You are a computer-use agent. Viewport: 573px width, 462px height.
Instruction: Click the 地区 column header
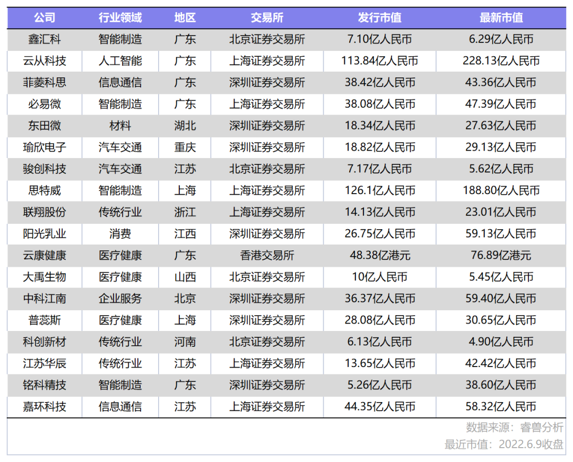coord(185,18)
